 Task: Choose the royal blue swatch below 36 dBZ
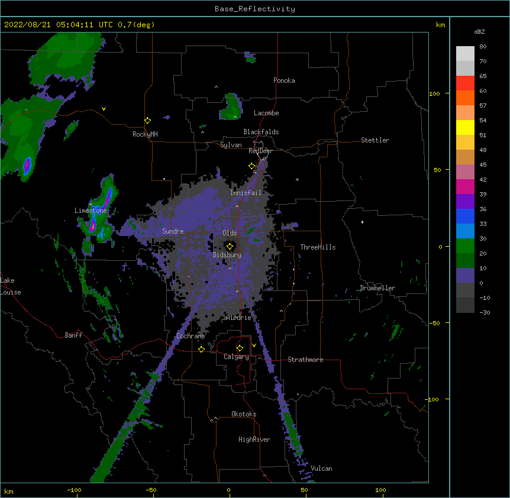point(465,216)
